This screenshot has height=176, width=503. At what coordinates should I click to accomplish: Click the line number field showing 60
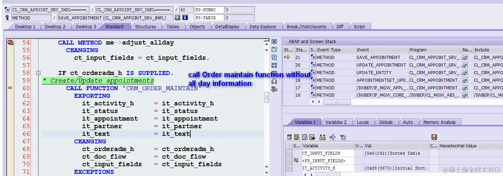click(x=186, y=10)
